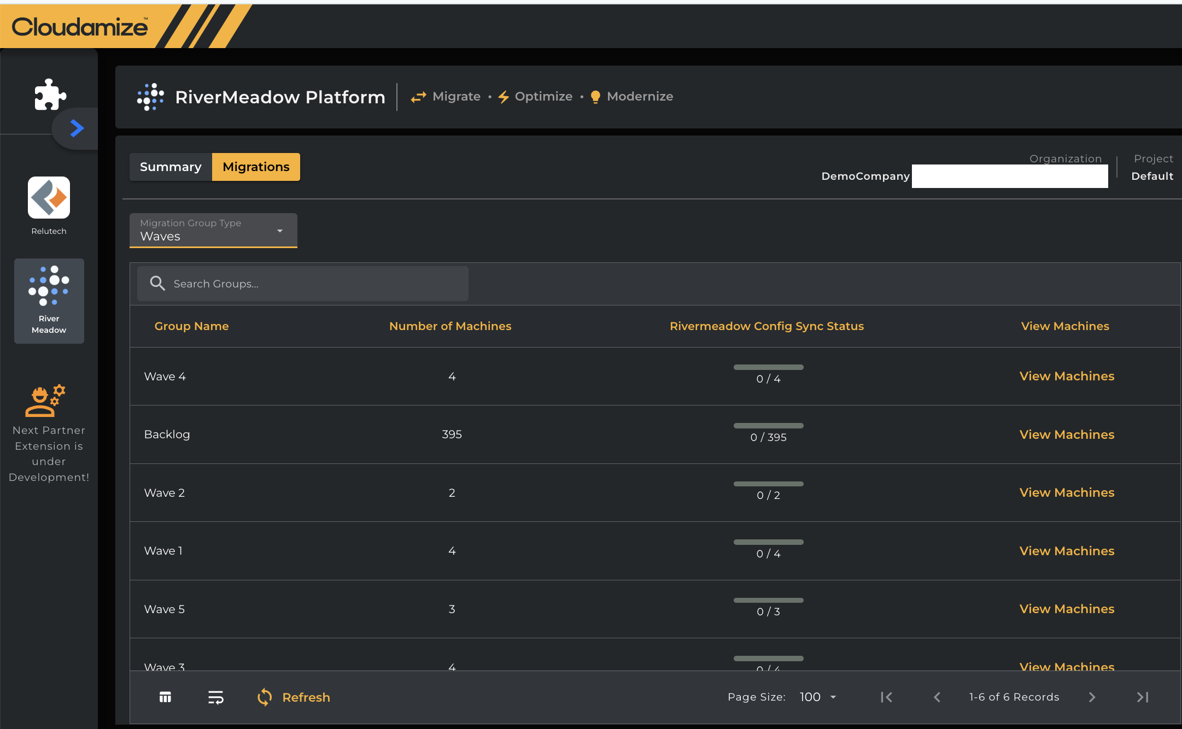Click Wave 2 sync progress bar
The width and height of the screenshot is (1182, 729).
coord(768,484)
